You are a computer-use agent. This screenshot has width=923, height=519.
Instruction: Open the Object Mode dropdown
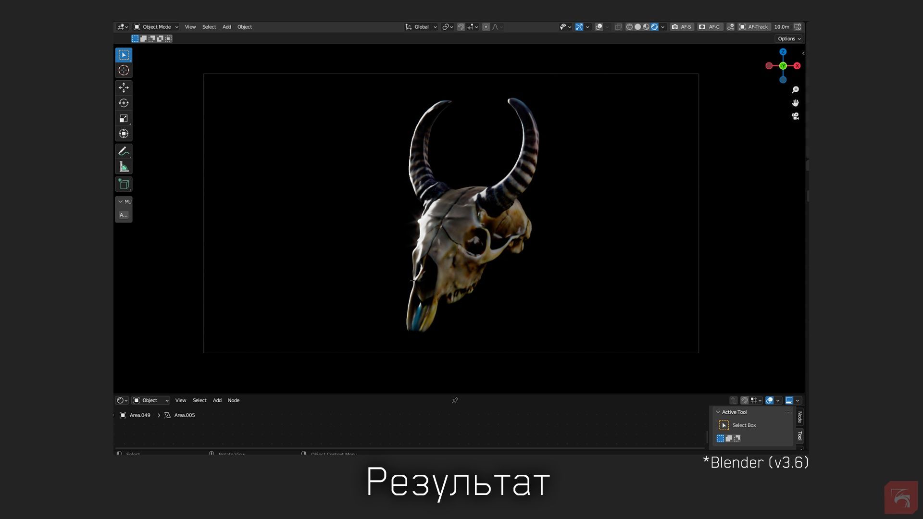[156, 27]
